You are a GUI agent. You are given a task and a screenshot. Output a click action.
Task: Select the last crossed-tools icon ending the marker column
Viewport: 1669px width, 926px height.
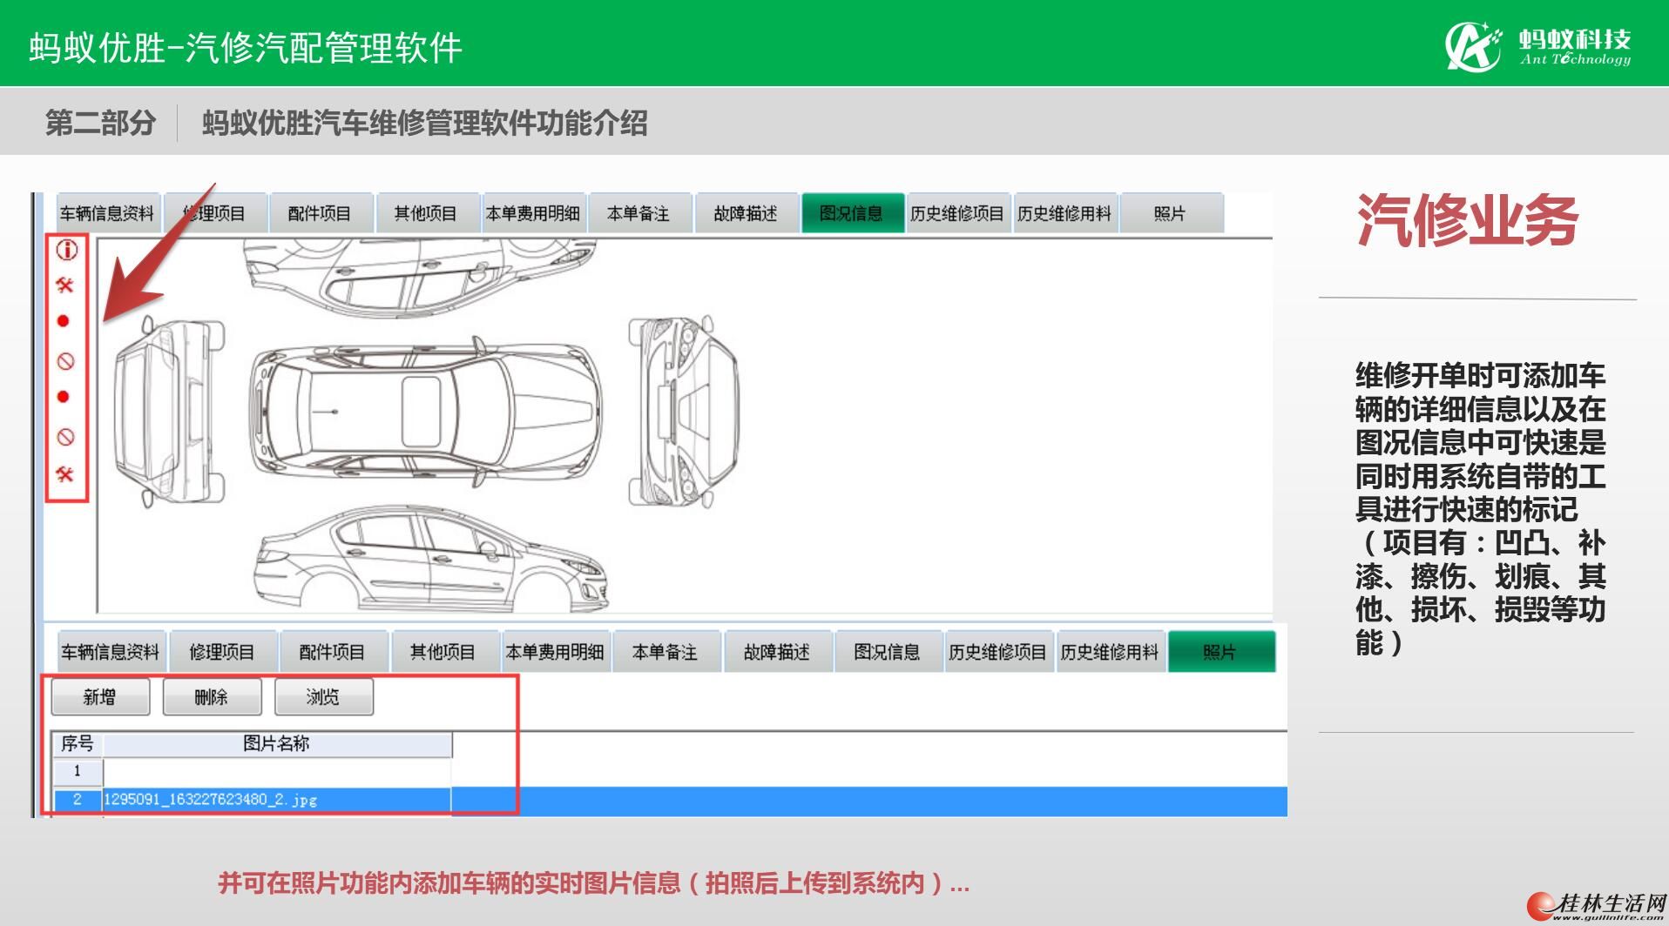(64, 474)
